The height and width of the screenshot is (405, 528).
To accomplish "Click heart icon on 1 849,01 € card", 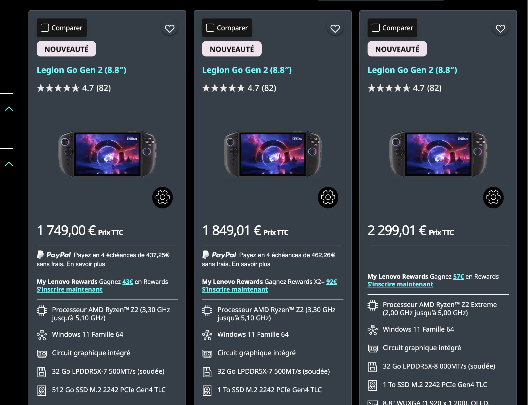I will 335,28.
